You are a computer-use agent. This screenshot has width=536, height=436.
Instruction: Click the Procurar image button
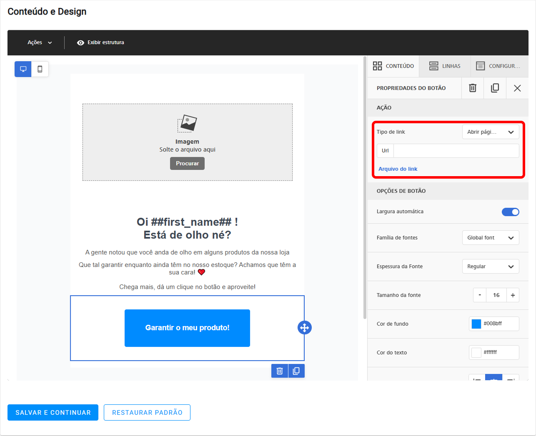coord(187,164)
